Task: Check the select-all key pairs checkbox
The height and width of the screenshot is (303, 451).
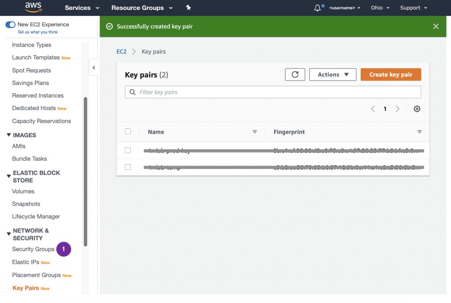Action: [x=128, y=131]
